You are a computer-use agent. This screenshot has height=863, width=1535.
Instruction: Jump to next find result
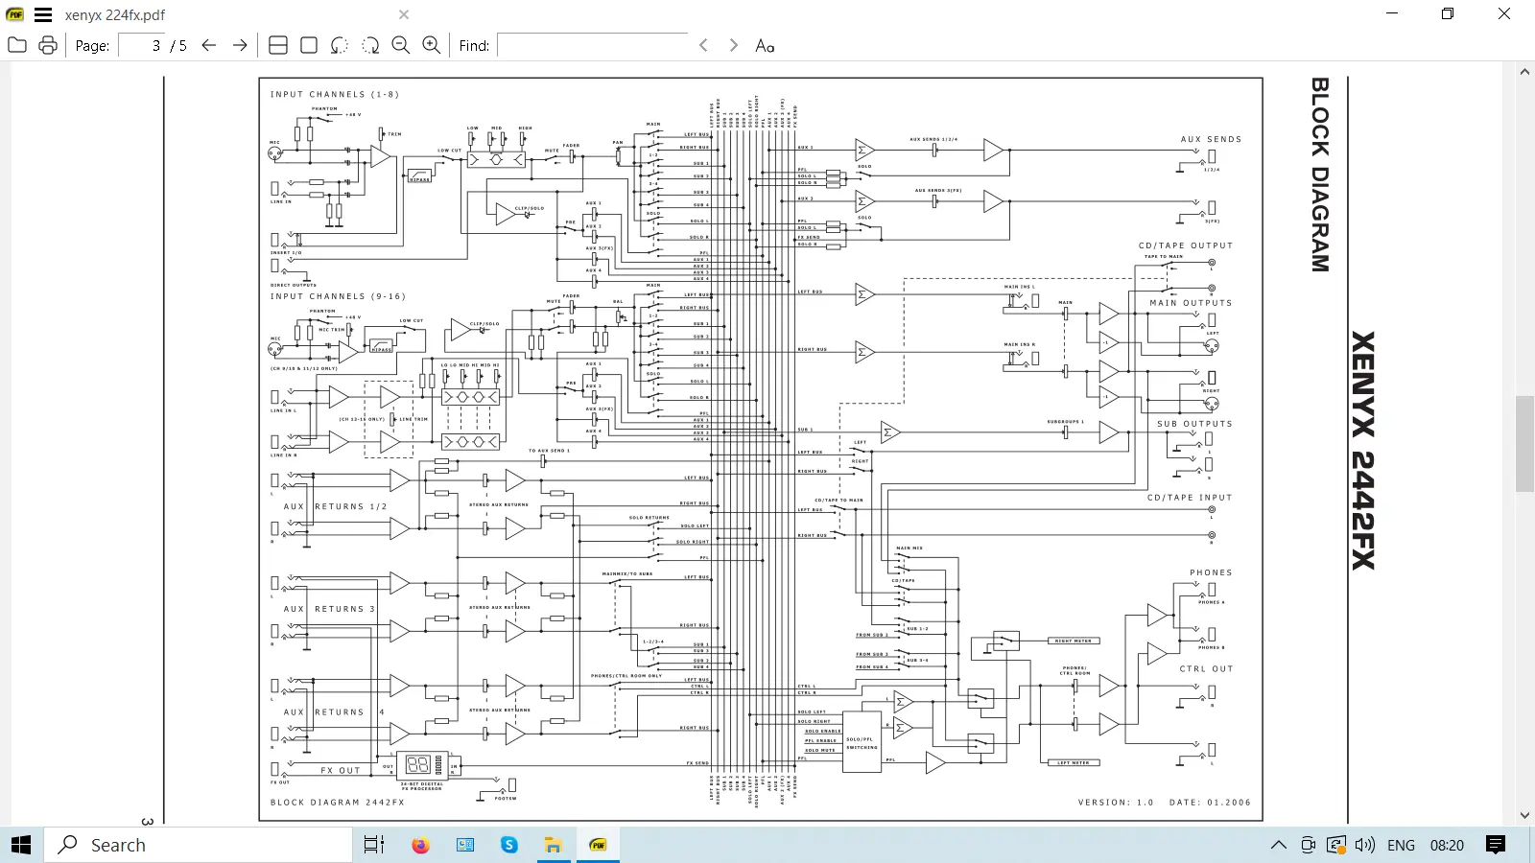pos(734,45)
